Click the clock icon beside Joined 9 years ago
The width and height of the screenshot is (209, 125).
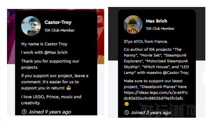24,112
